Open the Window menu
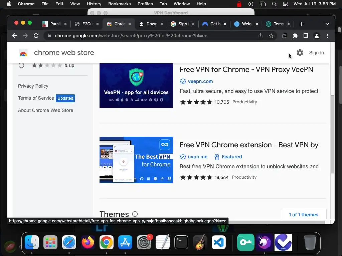Viewport: 342px width, 256px height. [x=182, y=4]
